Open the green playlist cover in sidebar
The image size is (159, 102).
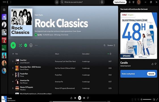(x=4, y=48)
